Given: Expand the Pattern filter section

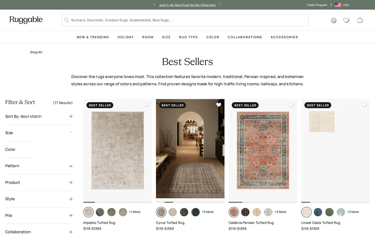Looking at the screenshot, I should tap(39, 166).
